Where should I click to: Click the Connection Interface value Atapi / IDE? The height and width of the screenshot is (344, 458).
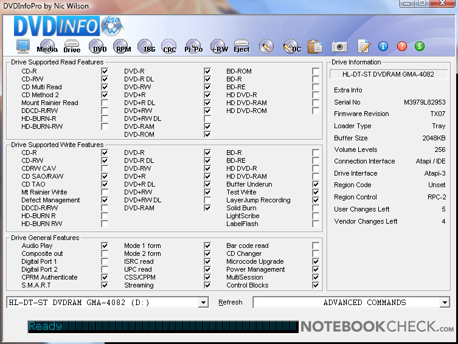coord(431,161)
